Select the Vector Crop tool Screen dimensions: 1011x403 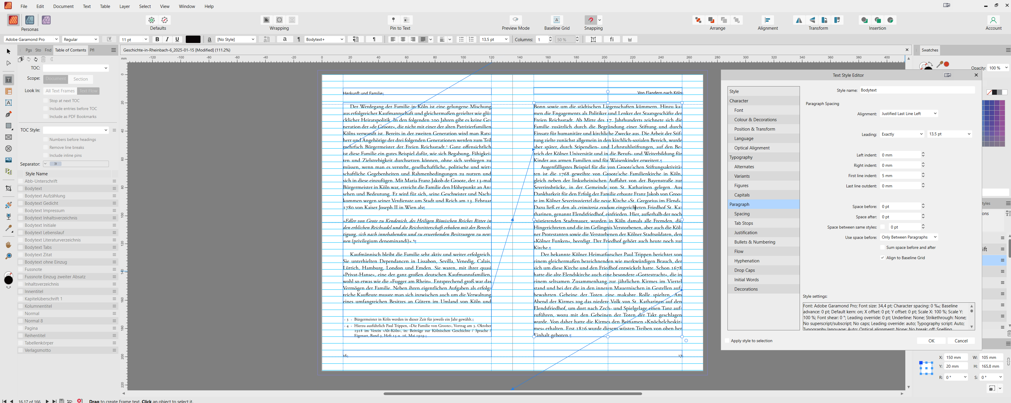tap(8, 188)
